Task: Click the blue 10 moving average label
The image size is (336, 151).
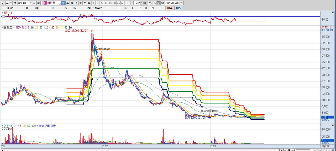Action: click(x=32, y=27)
